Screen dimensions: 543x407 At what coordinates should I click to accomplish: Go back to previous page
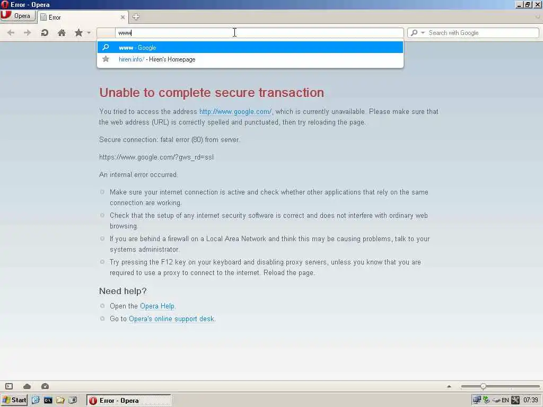pyautogui.click(x=11, y=33)
